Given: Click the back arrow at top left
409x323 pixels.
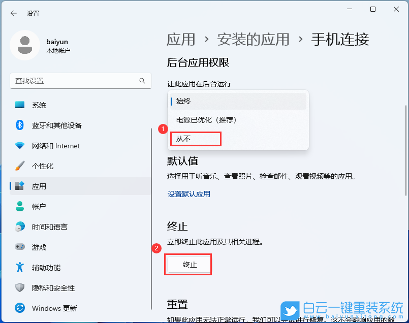Looking at the screenshot, I should tap(14, 14).
